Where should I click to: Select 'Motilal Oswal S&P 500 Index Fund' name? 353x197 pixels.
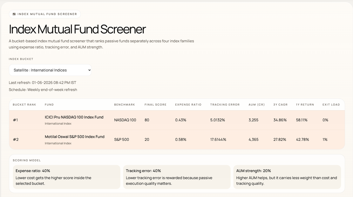point(75,137)
